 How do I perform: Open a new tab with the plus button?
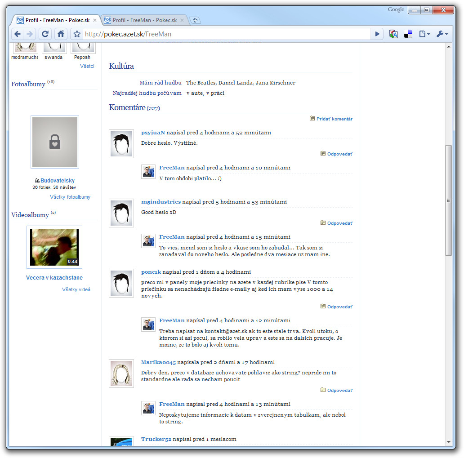click(195, 20)
